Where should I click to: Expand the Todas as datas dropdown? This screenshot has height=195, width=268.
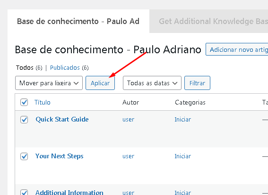[x=152, y=83]
